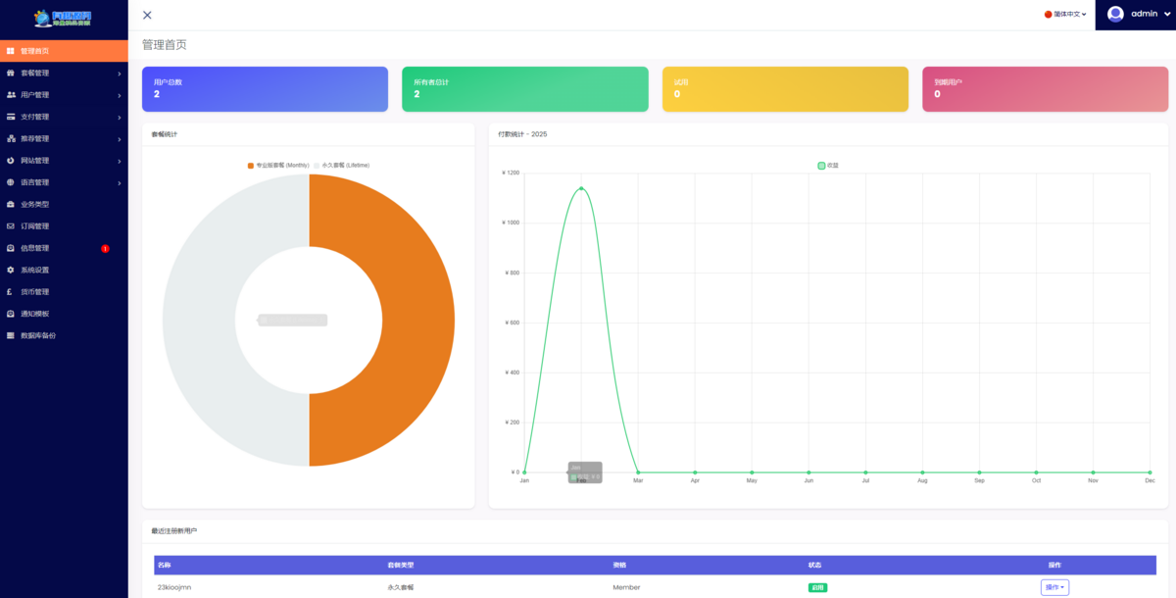The height and width of the screenshot is (598, 1176).
Task: Expand the 套餐管理 submenu chevron
Action: point(120,74)
